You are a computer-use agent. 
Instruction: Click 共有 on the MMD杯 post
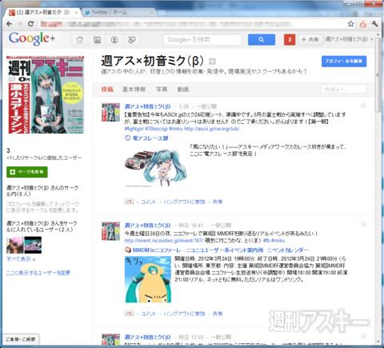tap(218, 314)
